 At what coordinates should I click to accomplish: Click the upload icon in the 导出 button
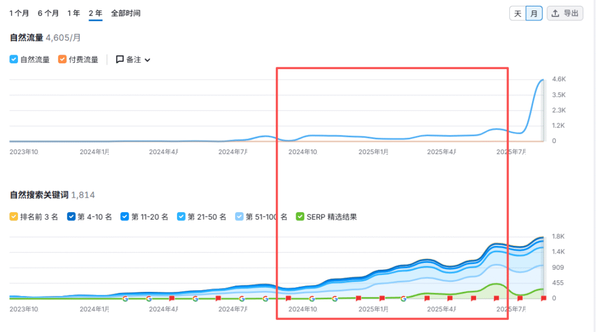tap(555, 13)
